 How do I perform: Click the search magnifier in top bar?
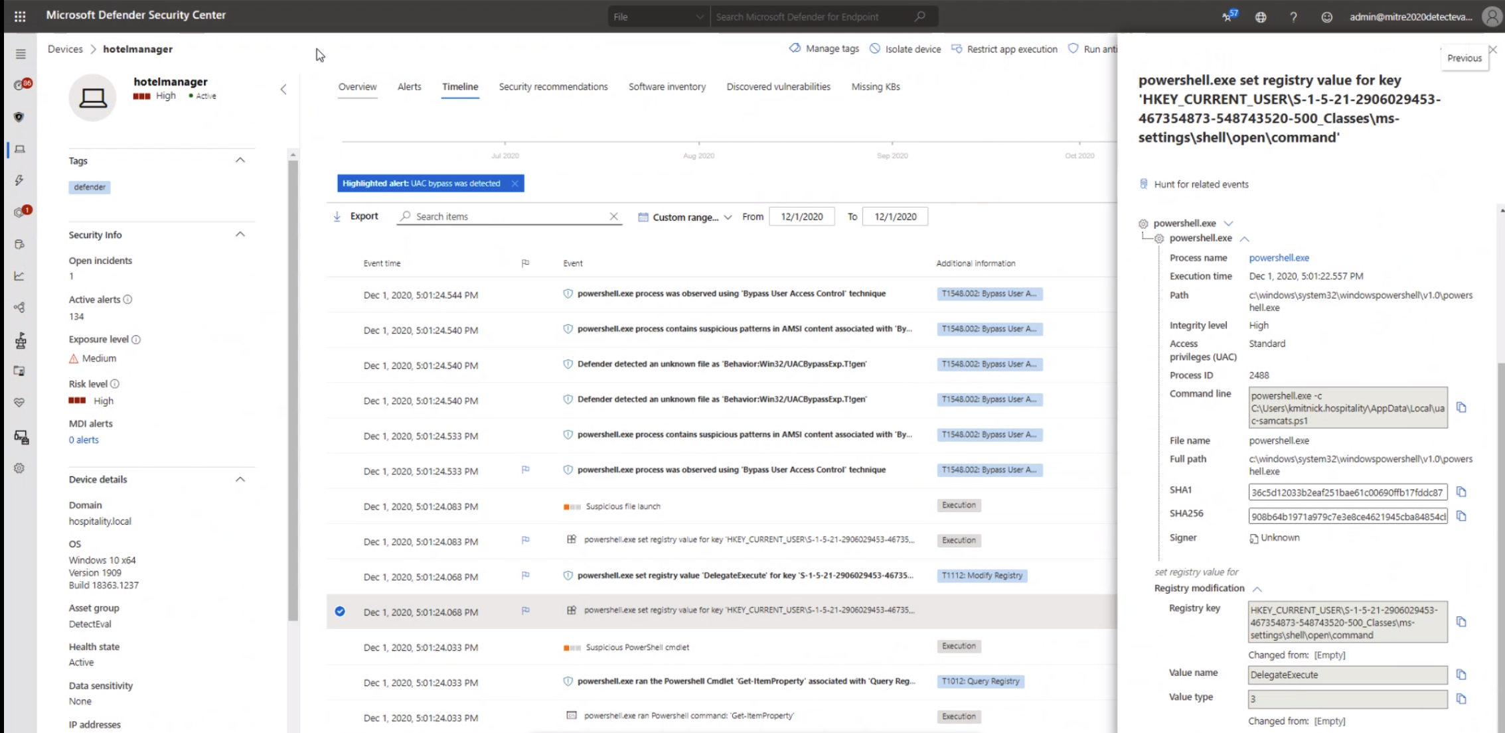(919, 17)
